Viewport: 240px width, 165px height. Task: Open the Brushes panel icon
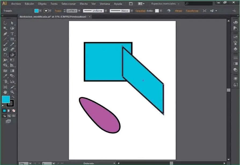(x=235, y=43)
